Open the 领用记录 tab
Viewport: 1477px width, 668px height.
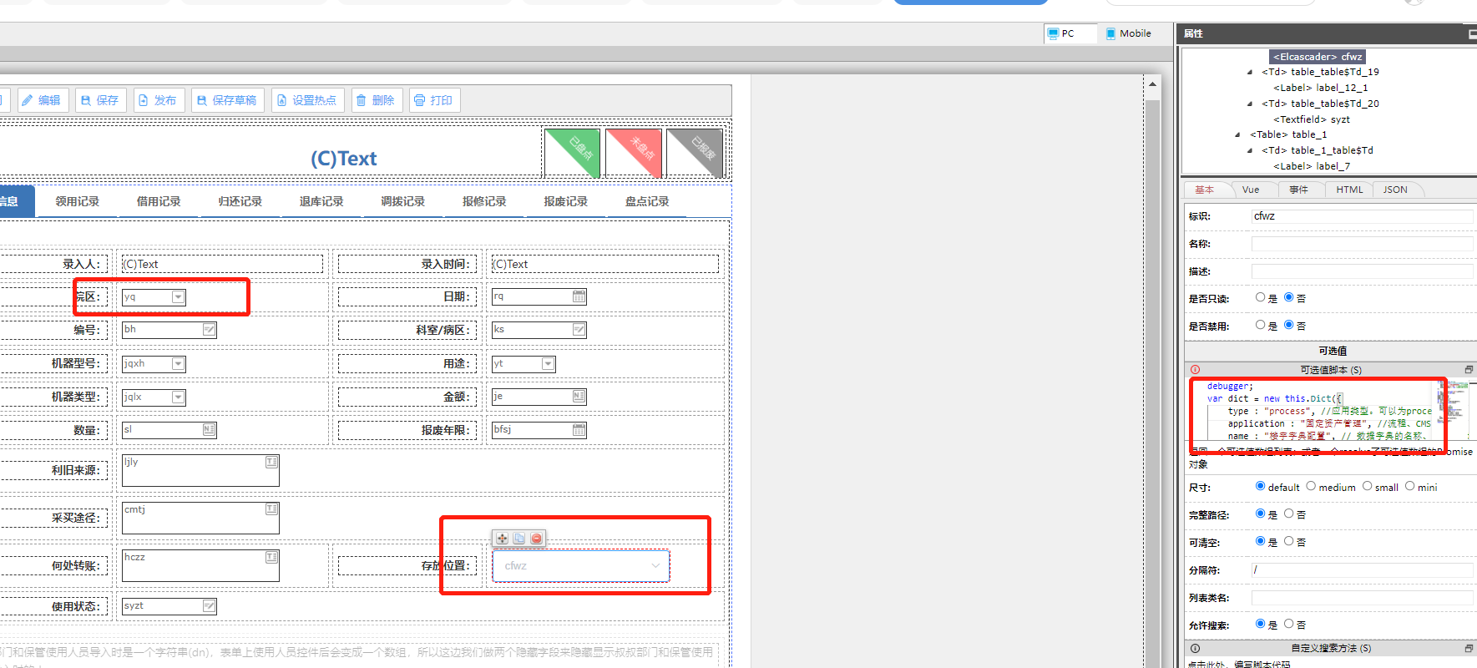click(x=77, y=201)
